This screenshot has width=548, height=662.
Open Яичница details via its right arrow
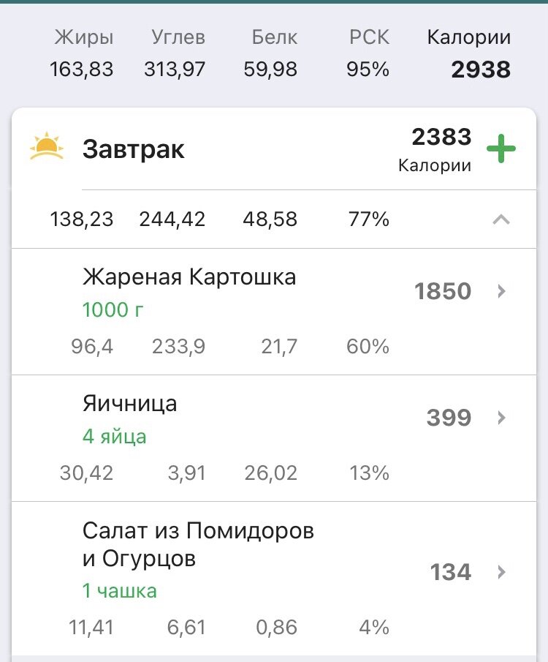501,418
